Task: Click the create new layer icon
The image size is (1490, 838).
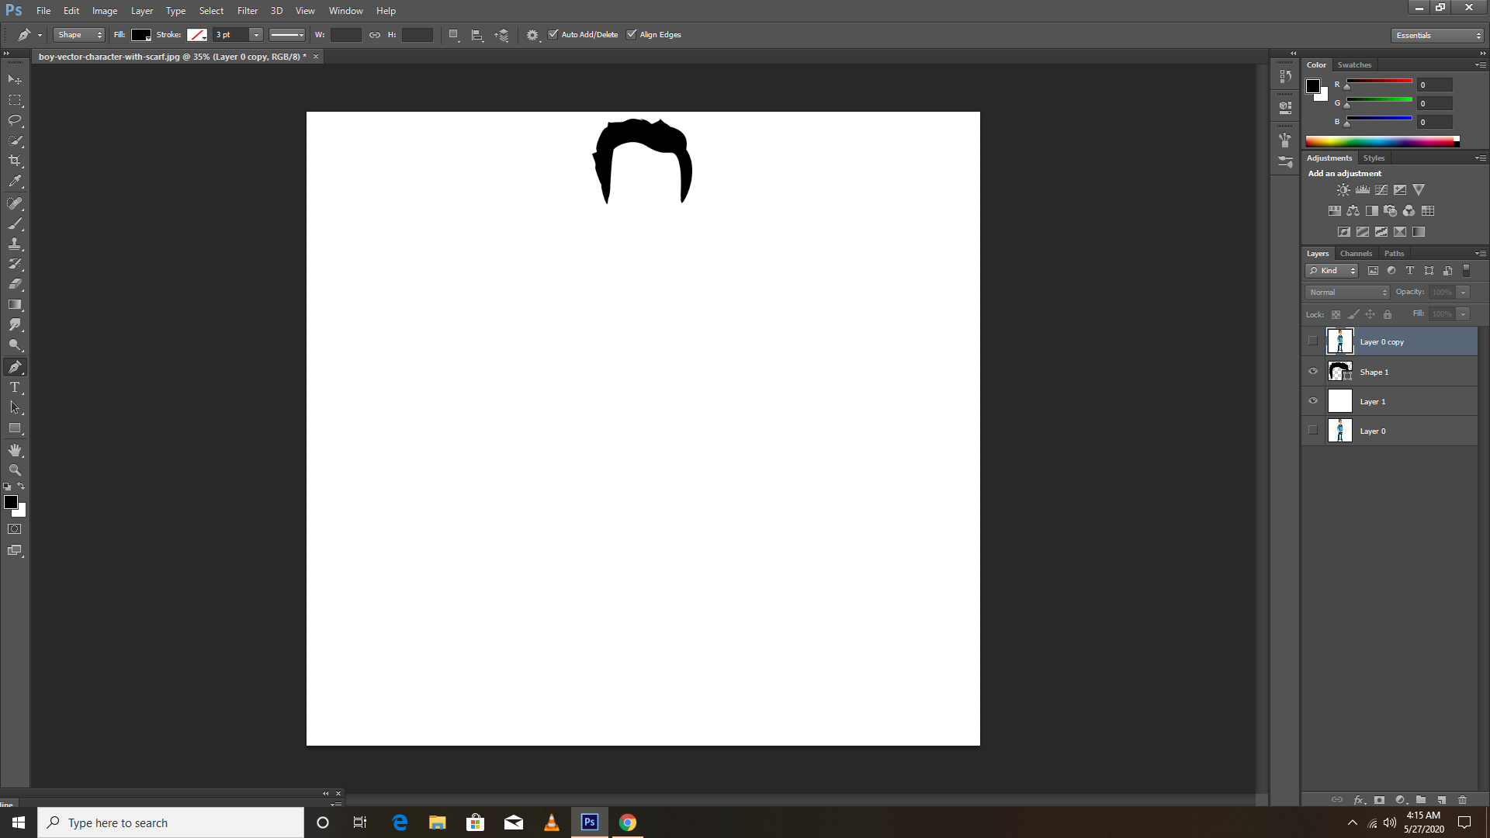Action: pos(1441,800)
